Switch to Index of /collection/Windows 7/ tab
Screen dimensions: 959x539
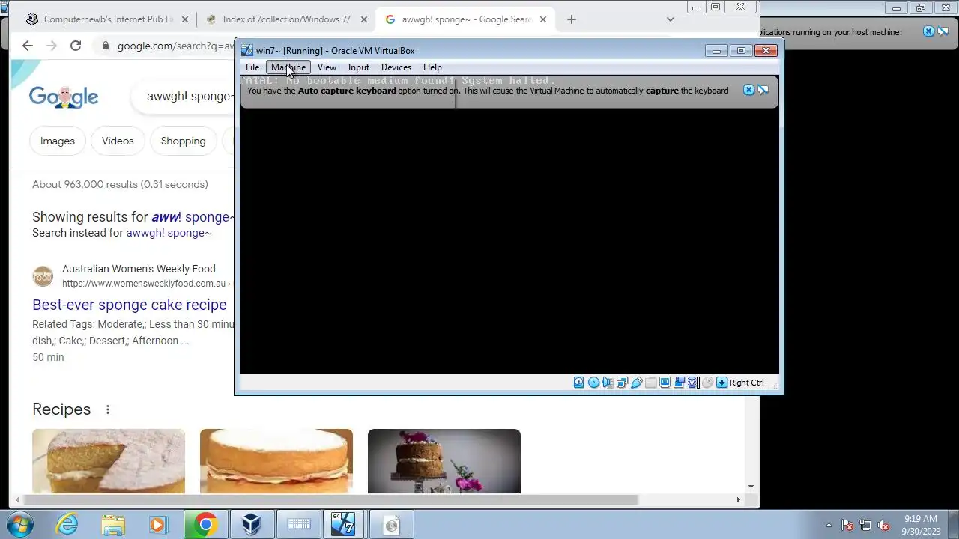[286, 19]
